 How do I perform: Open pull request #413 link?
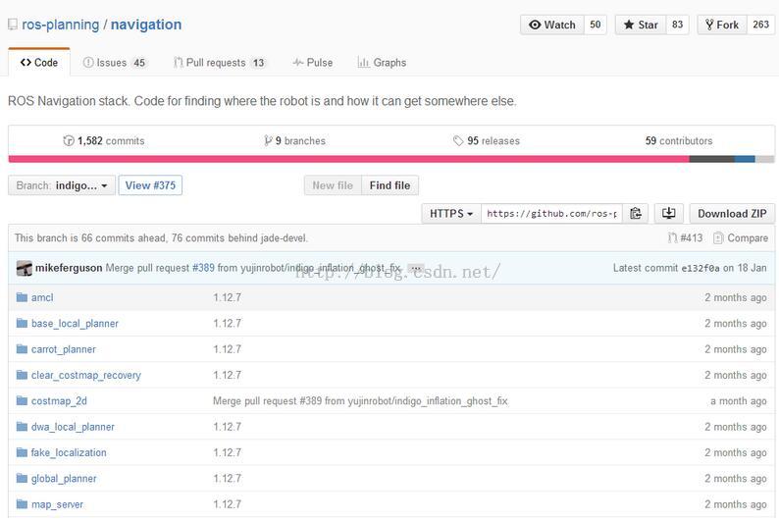pos(685,237)
